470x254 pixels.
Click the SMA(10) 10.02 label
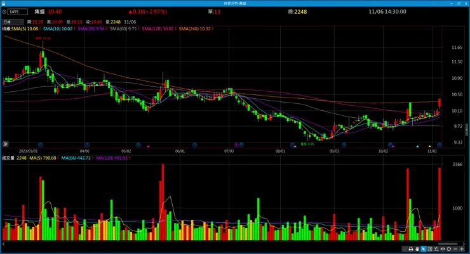[x=58, y=29]
